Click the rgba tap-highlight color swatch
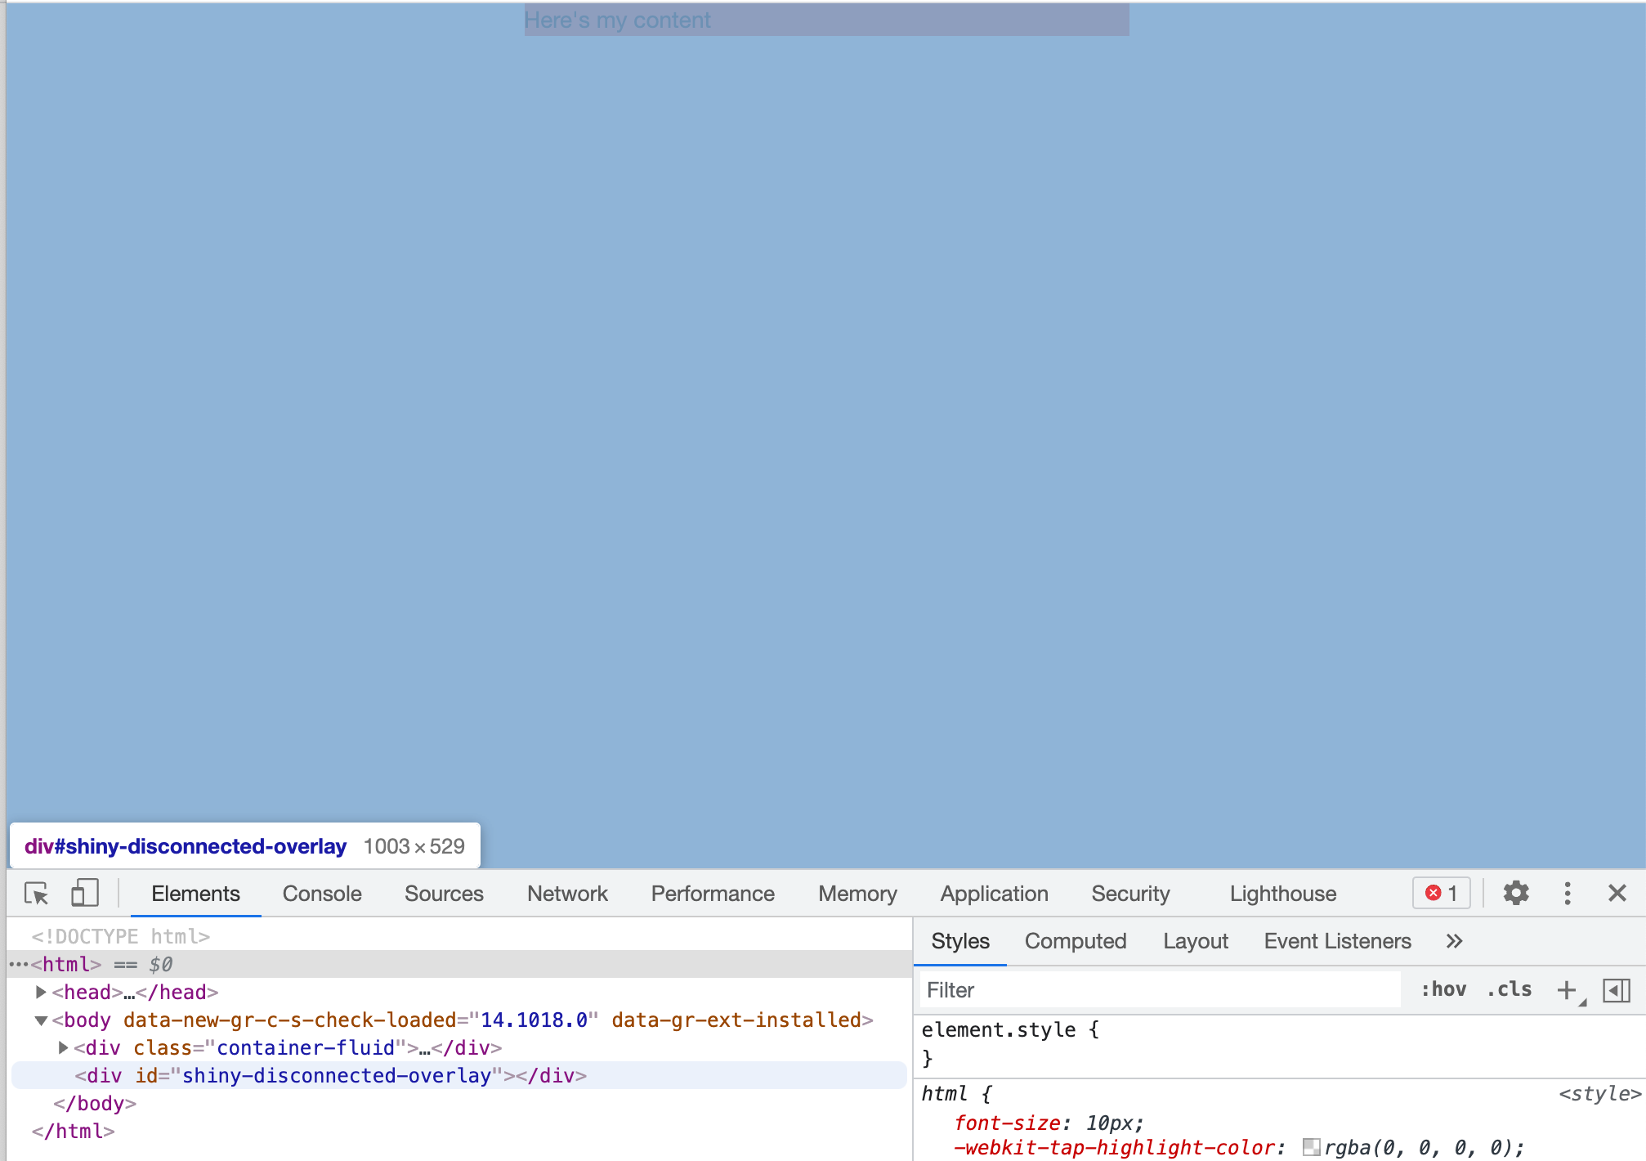1646x1161 pixels. 1311,1148
